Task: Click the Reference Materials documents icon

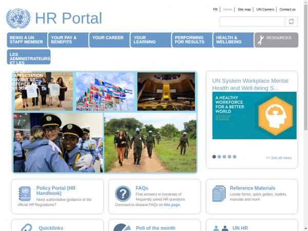Action: pos(219,194)
